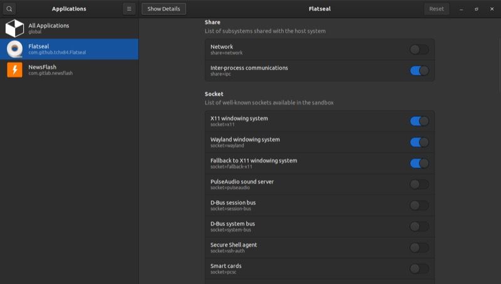The width and height of the screenshot is (501, 284).
Task: Click the All Applications cube icon
Action: [14, 28]
